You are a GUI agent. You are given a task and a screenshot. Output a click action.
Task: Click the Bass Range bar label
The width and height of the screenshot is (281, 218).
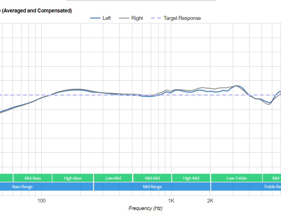coord(22,187)
